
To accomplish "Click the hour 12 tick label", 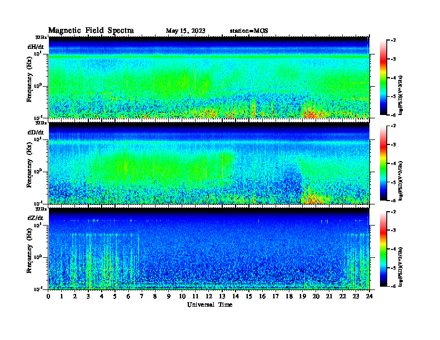I will pyautogui.click(x=209, y=297).
